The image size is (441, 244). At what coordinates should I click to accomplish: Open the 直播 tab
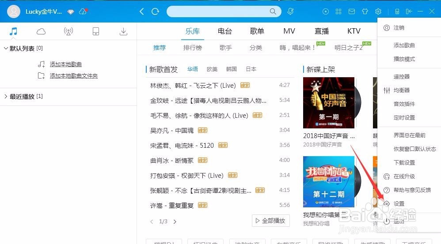322,31
